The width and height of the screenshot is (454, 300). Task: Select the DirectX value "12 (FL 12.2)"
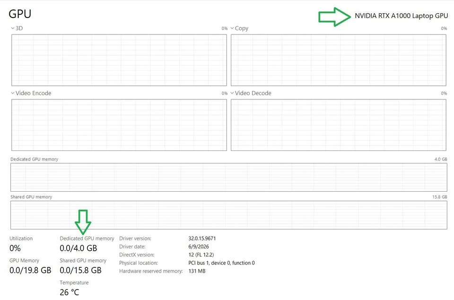click(201, 255)
